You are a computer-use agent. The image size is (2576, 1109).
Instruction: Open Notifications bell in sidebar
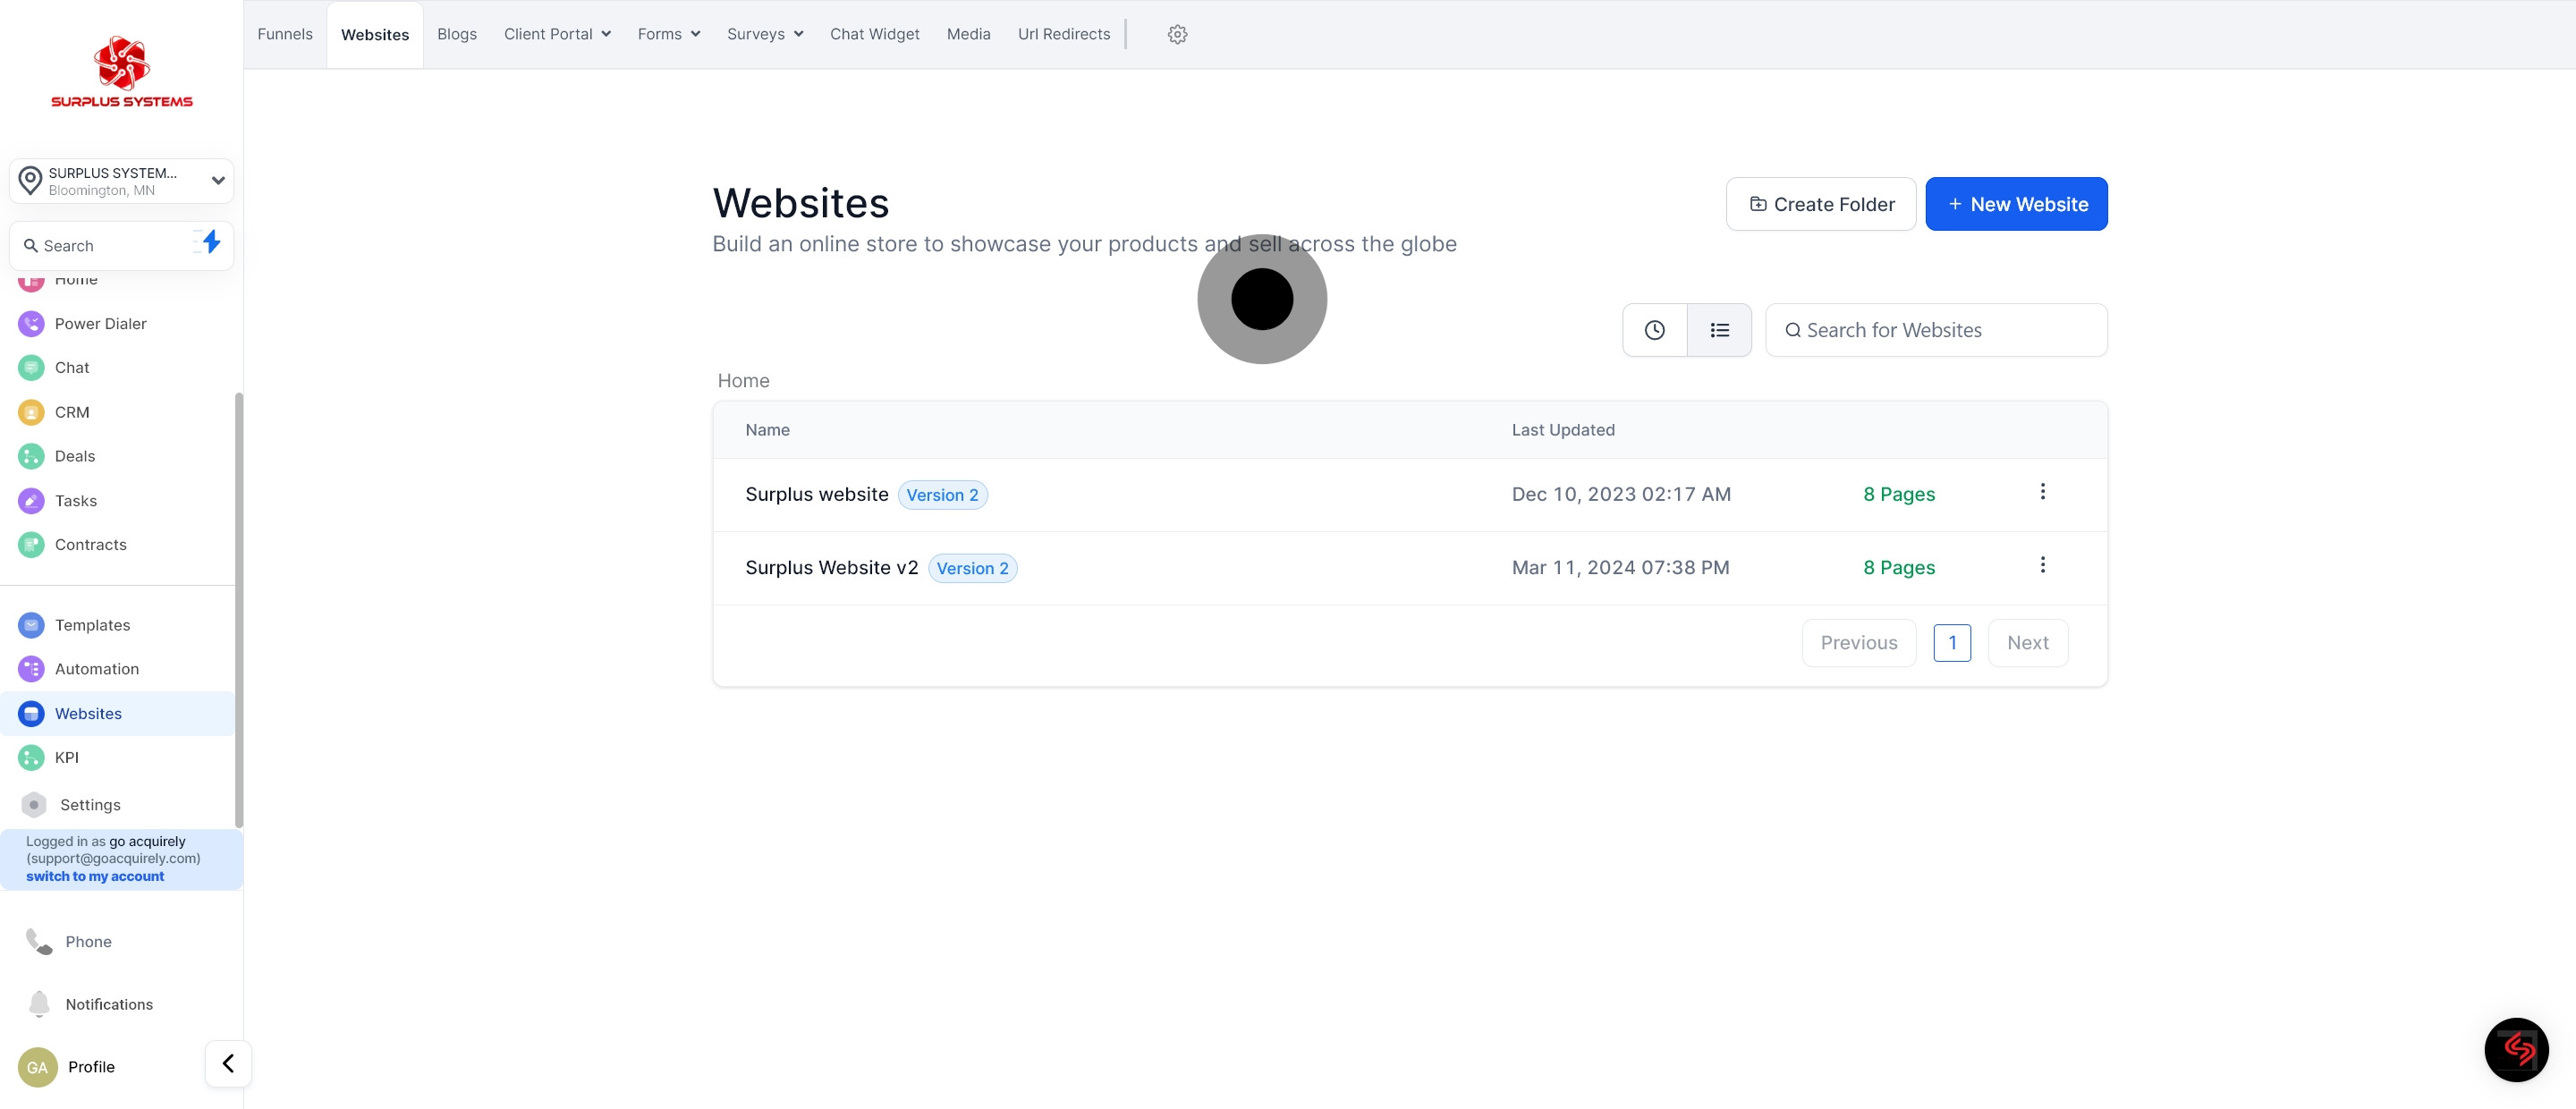[x=39, y=1003]
